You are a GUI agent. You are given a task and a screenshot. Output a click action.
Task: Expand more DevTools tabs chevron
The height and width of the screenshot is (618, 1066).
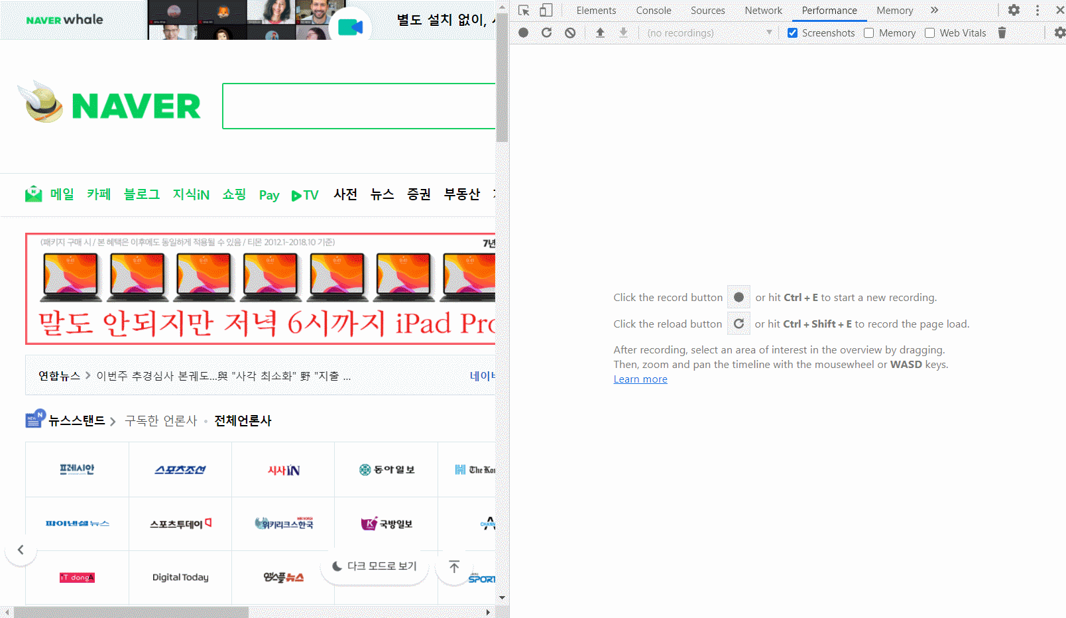[x=934, y=10]
